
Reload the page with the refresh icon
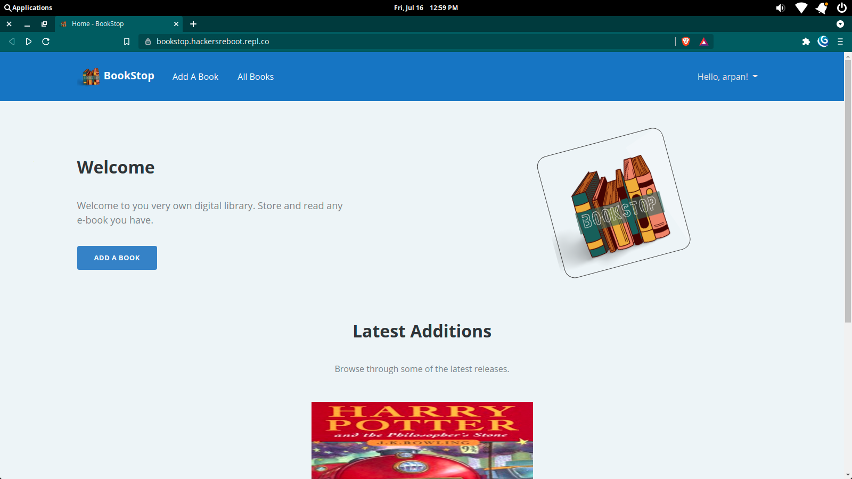(x=46, y=42)
